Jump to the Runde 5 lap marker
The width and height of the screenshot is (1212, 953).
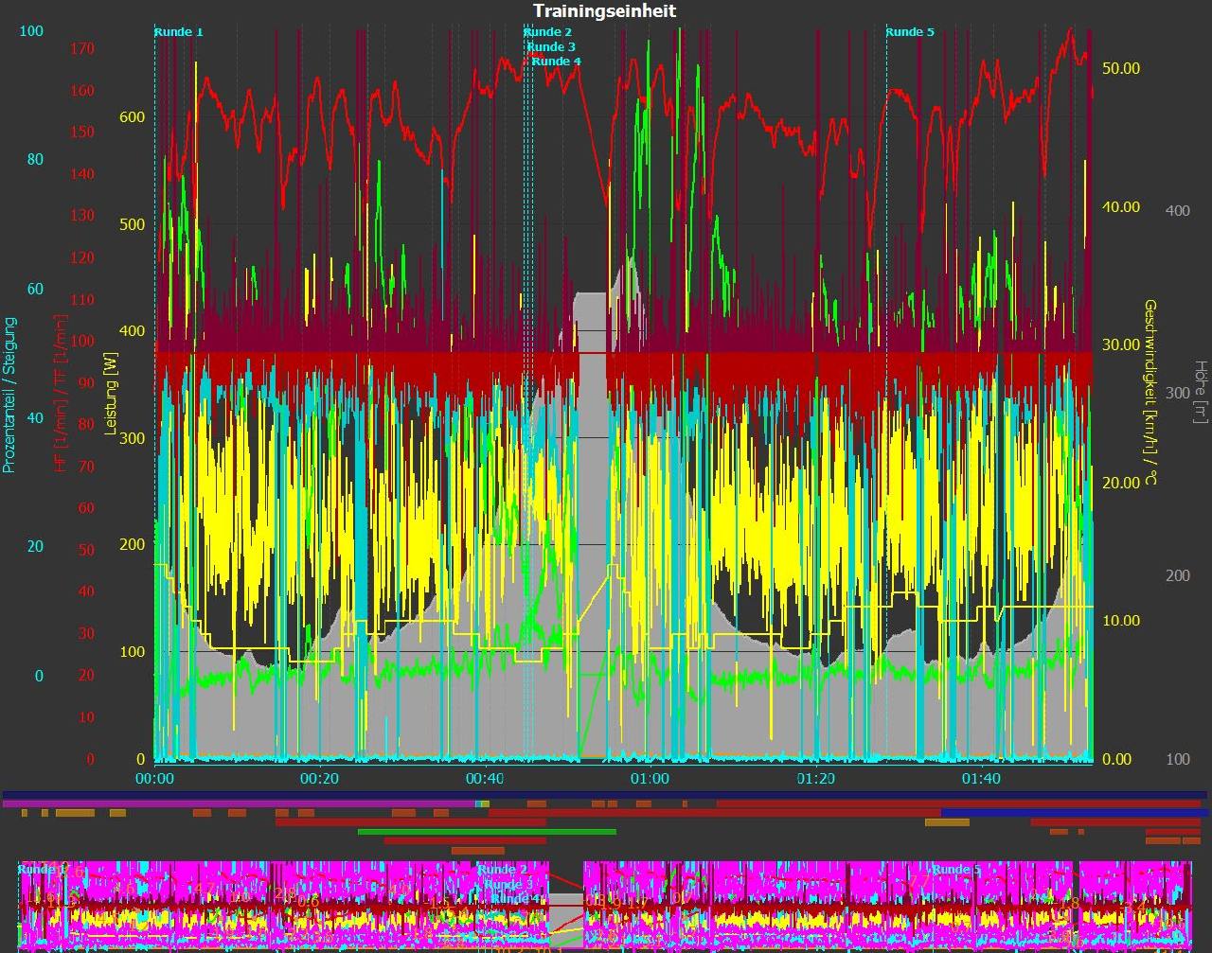tap(910, 32)
